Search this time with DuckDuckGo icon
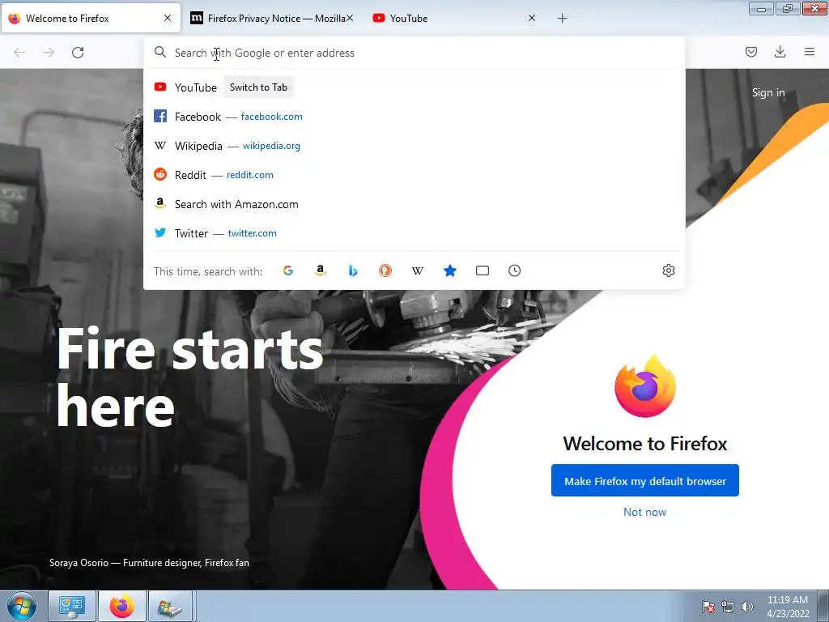Screen dimensions: 829x622 click(x=385, y=271)
